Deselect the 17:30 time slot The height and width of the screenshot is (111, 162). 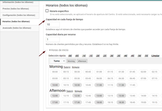(x=77, y=102)
